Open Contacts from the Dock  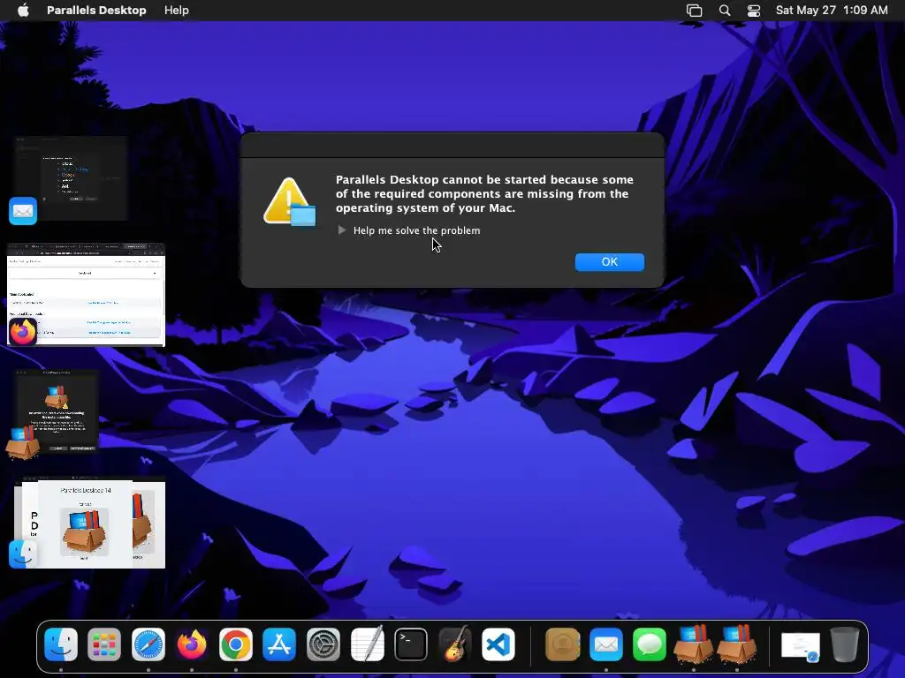(562, 644)
